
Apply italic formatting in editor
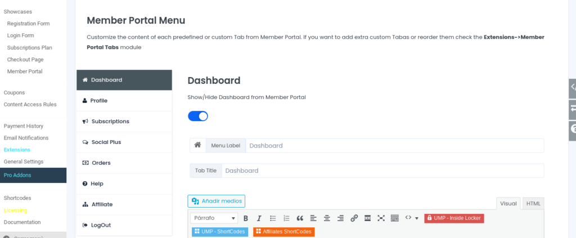pos(259,218)
